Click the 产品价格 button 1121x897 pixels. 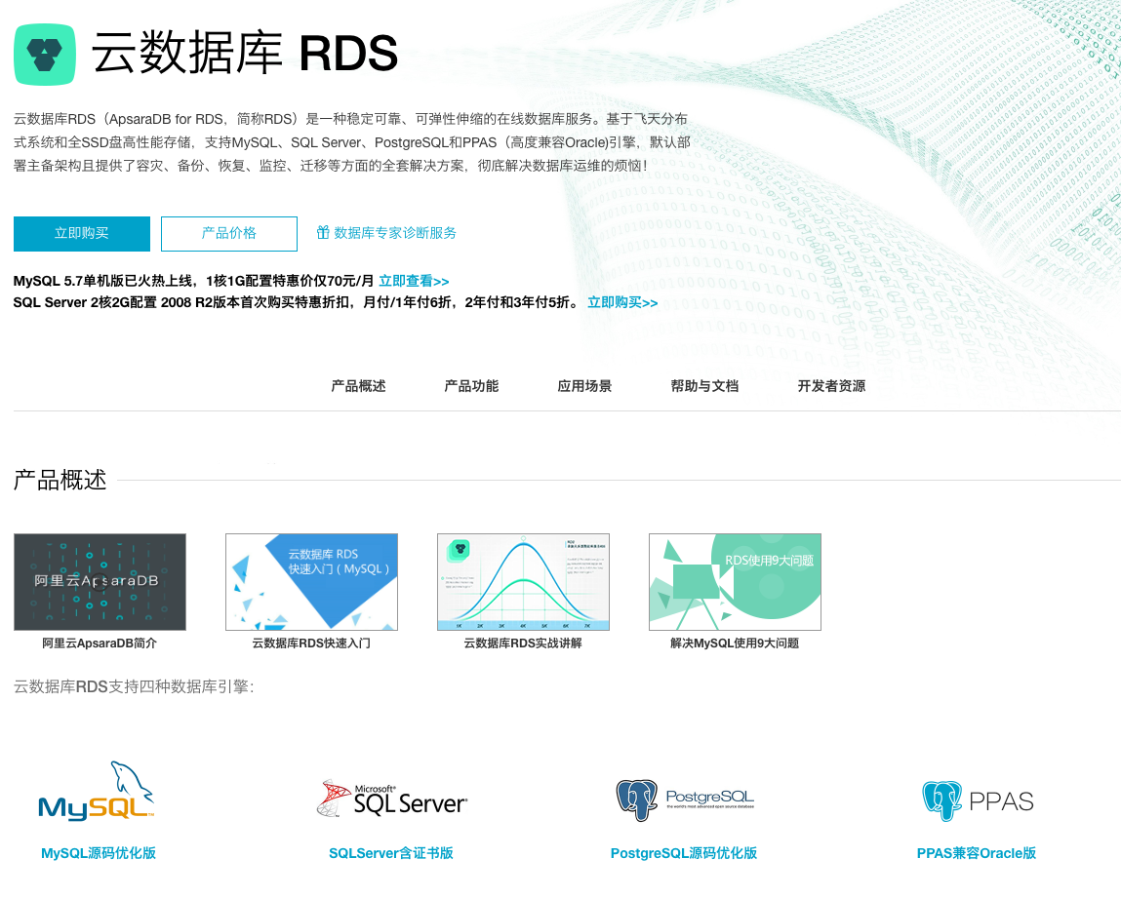click(x=228, y=233)
